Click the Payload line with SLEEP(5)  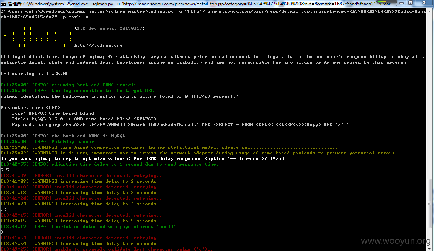180,125
